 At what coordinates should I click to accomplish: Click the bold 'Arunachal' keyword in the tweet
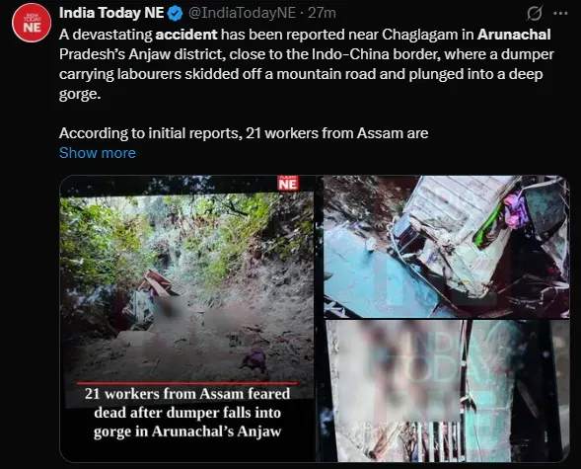pos(514,35)
